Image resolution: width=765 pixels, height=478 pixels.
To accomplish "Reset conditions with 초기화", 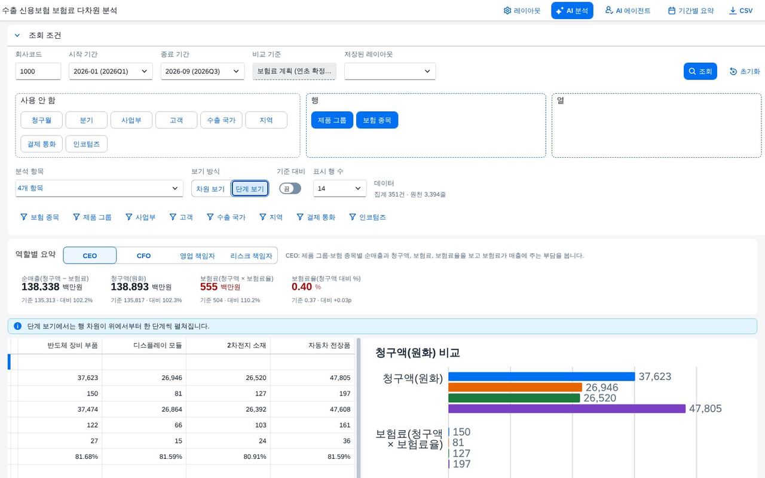I will (x=744, y=71).
